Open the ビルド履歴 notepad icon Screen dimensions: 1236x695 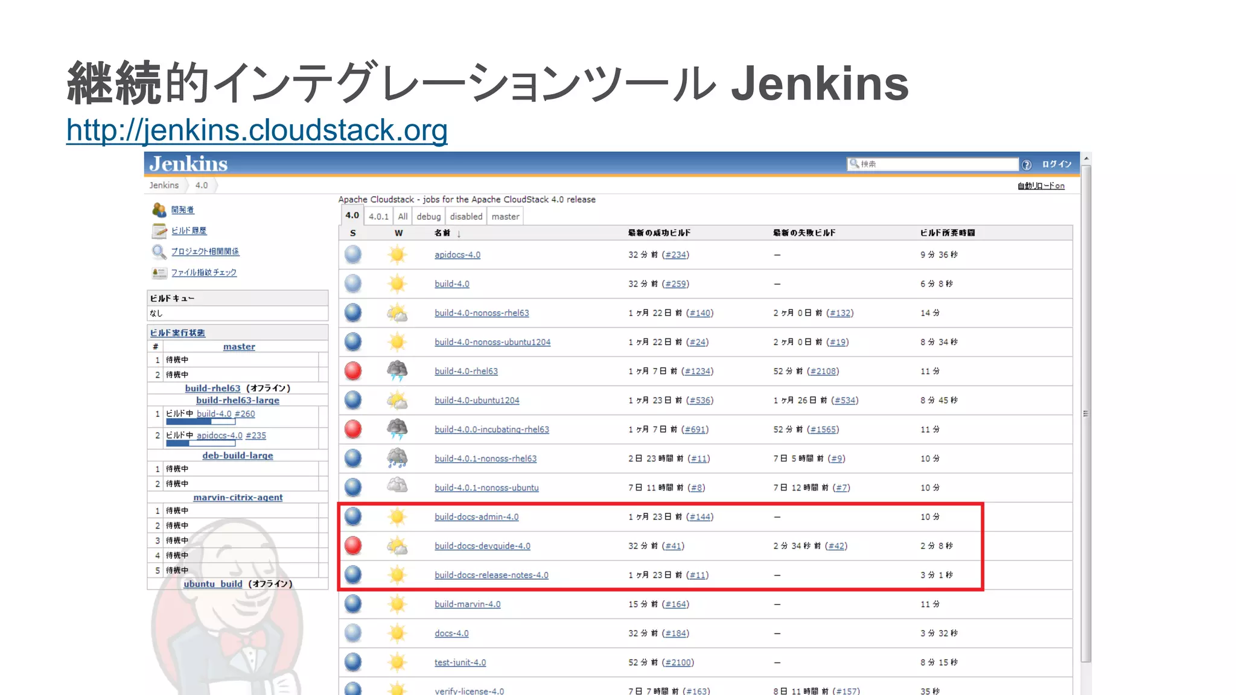point(159,230)
